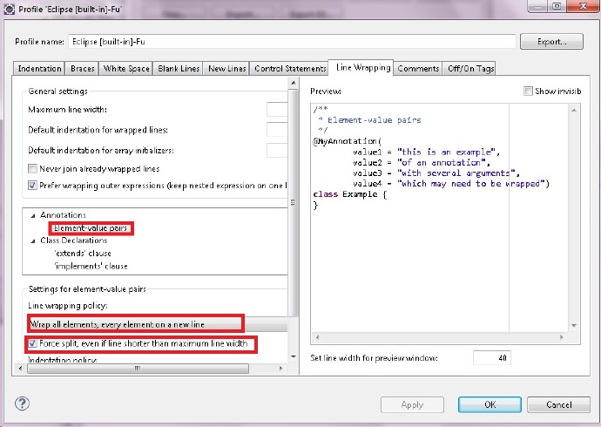601x427 pixels.
Task: Click preview pane scroll down arrow
Action: [x=574, y=325]
